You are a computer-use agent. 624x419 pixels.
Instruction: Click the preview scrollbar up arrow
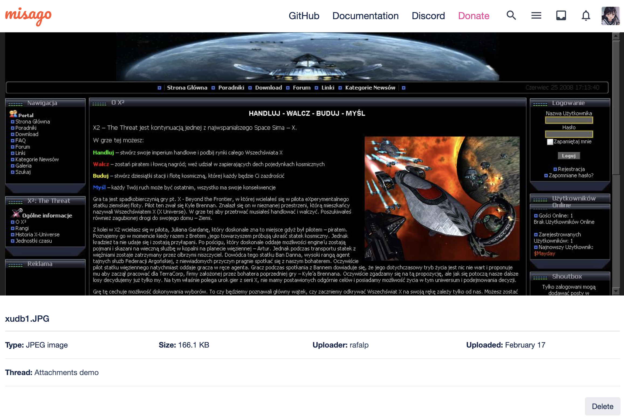tap(616, 36)
